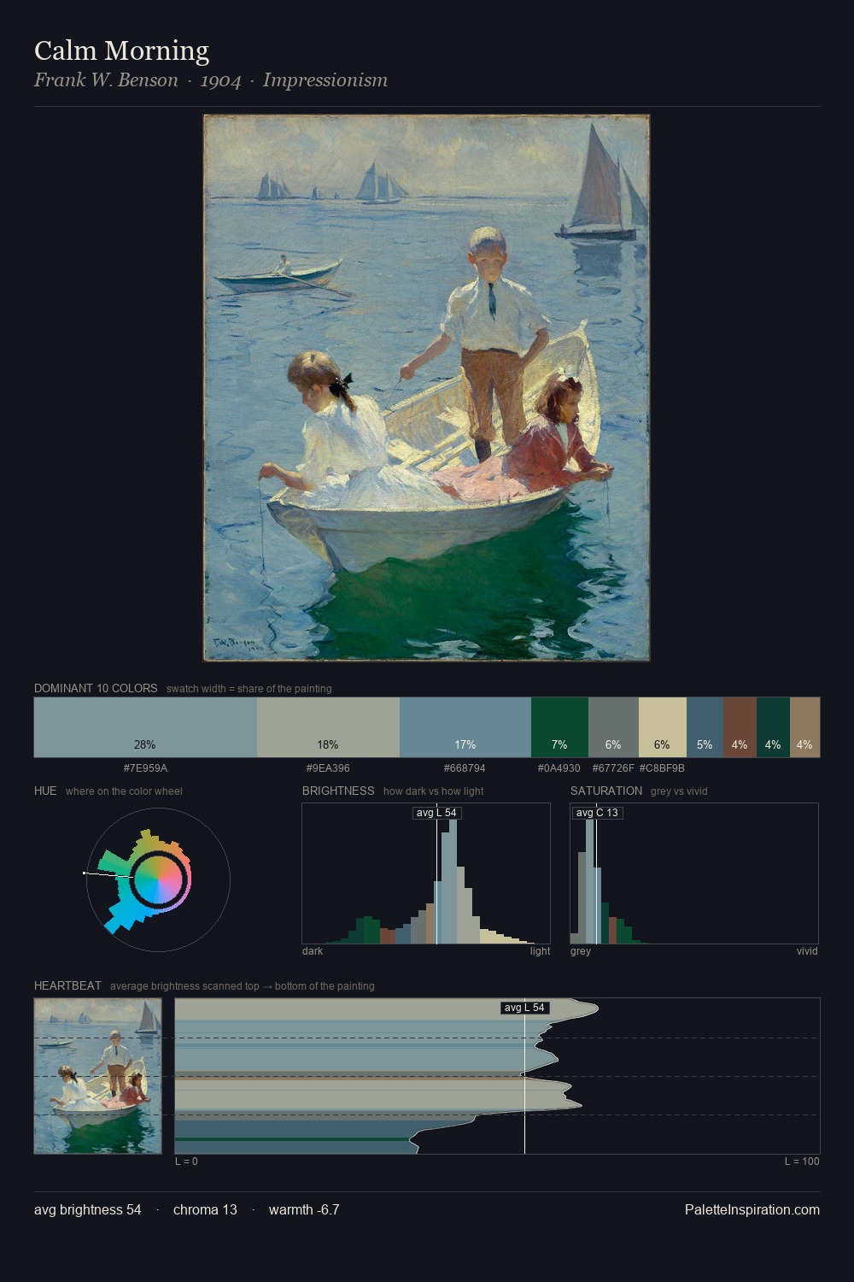Click the 'warmth -6.7' footer stat

click(x=304, y=1209)
